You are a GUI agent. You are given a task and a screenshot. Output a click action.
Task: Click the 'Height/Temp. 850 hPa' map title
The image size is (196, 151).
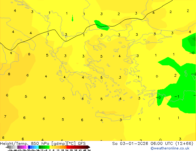point(25,144)
